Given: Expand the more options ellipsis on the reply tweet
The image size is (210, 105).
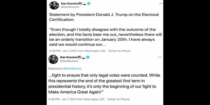Looking at the screenshot, I should (x=160, y=57).
